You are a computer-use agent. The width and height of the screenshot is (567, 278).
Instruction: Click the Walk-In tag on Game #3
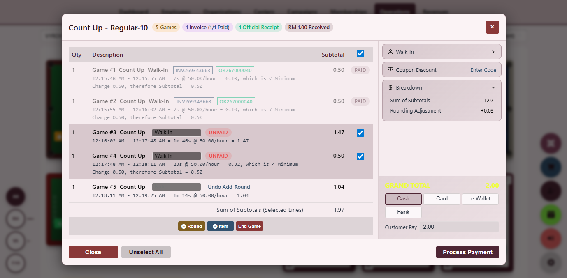click(177, 133)
